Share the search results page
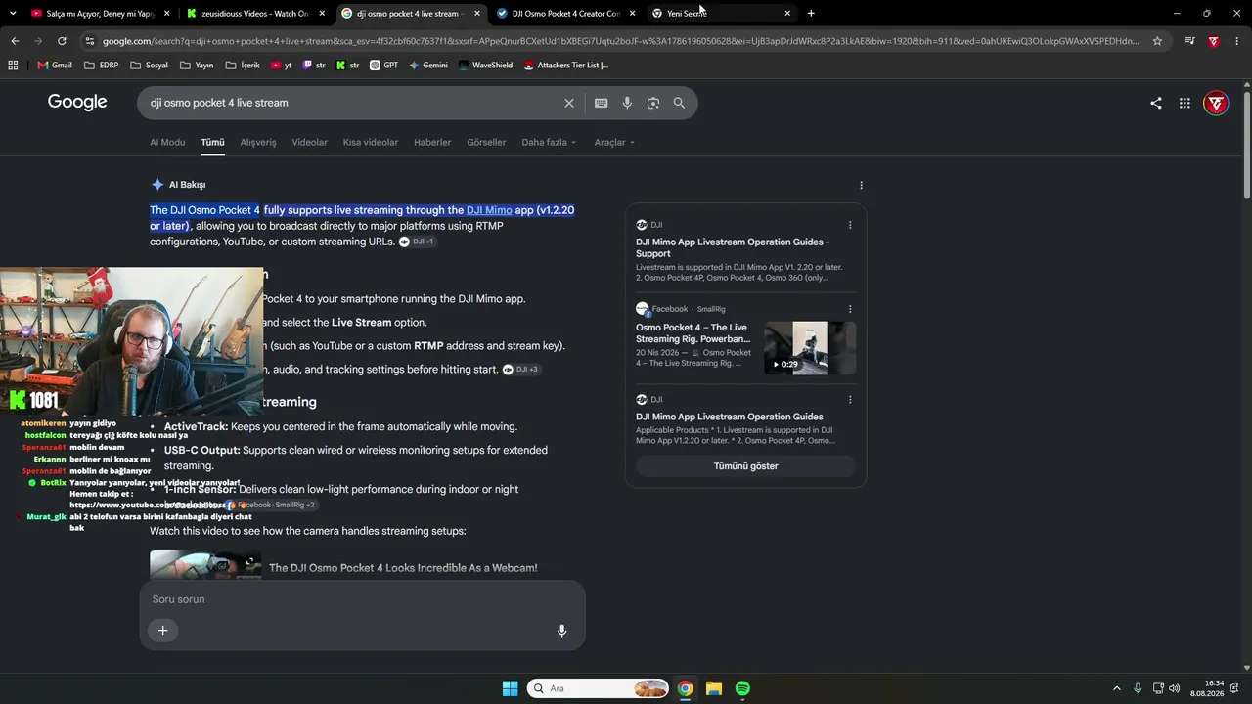 (x=1156, y=103)
